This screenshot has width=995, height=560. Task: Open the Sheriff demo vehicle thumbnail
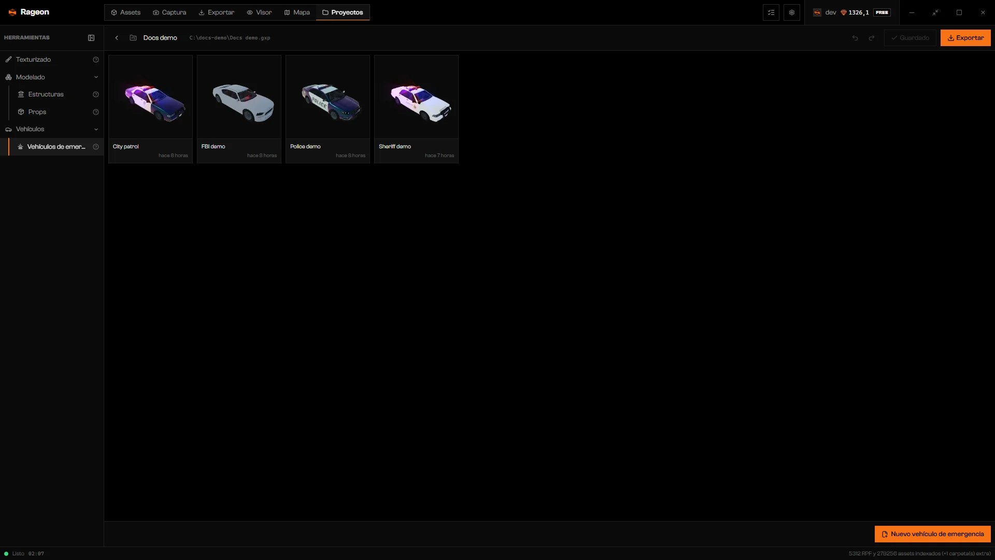click(x=416, y=97)
